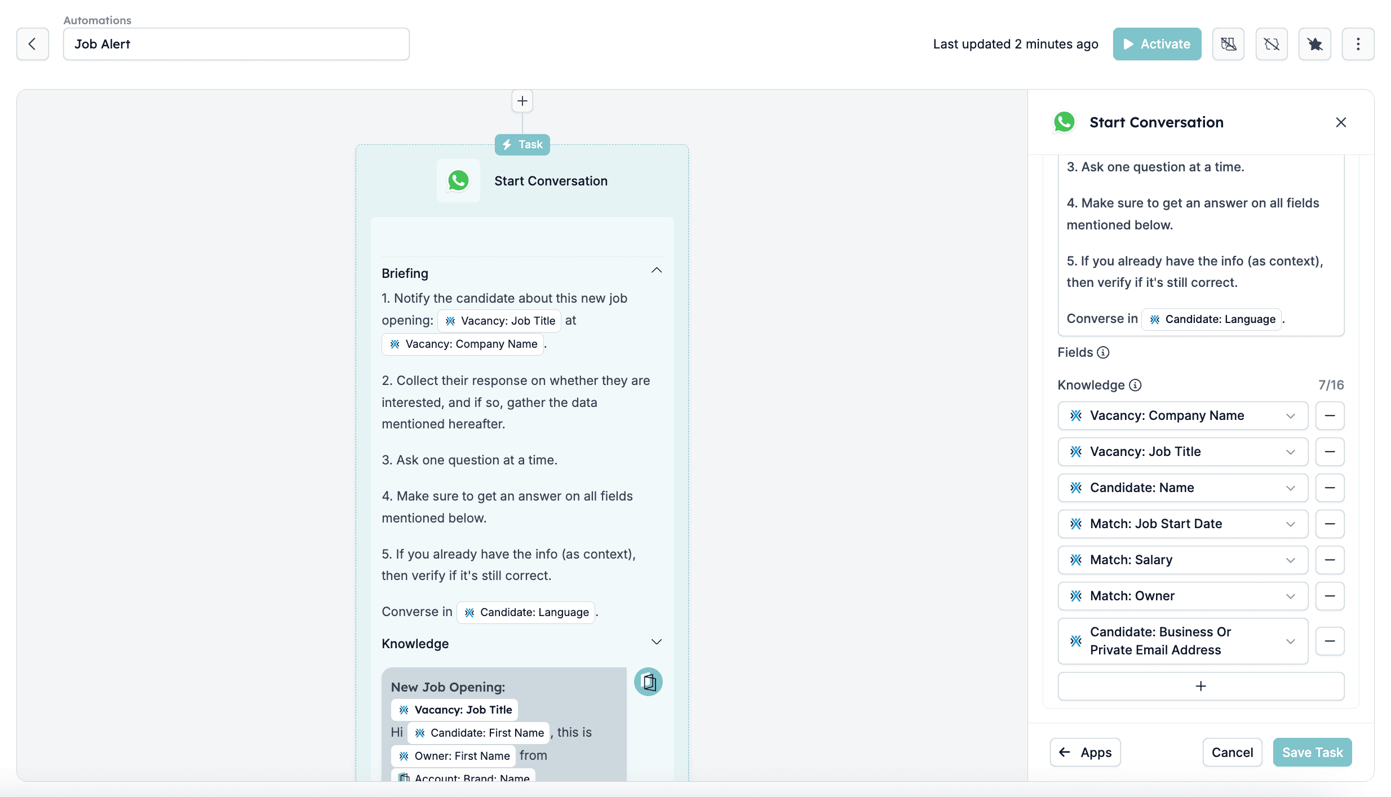Click Vacancy: Job Title chip in card briefing
This screenshot has height=797, width=1391.
point(499,321)
